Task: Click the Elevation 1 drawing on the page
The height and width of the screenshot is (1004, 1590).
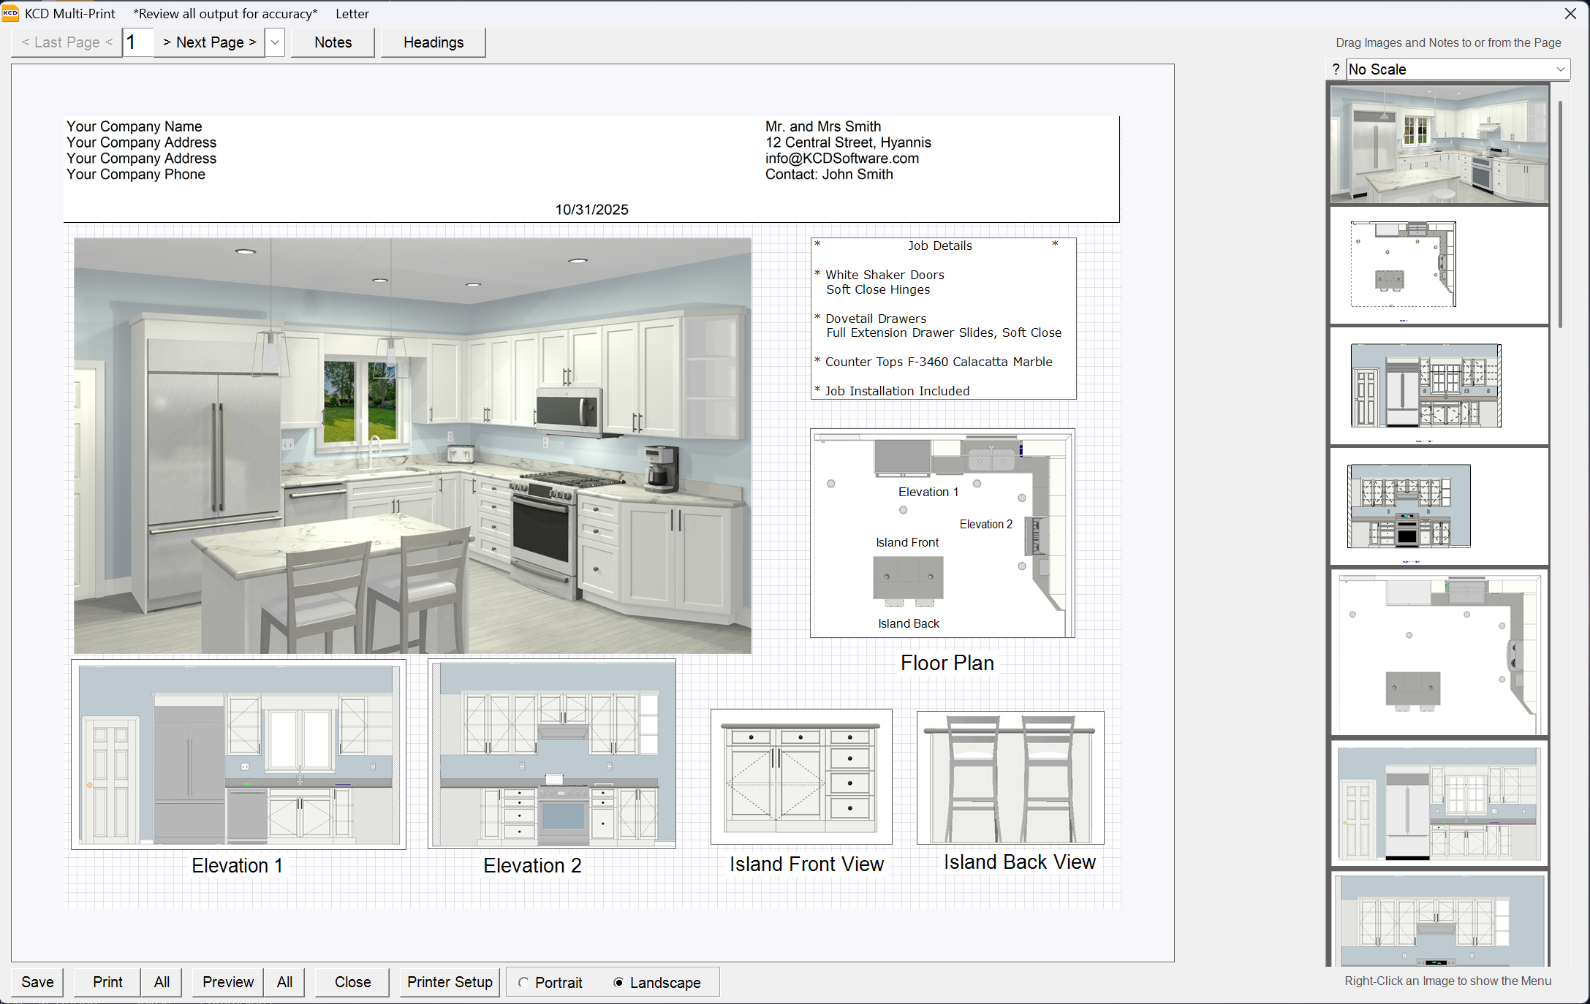Action: click(238, 754)
